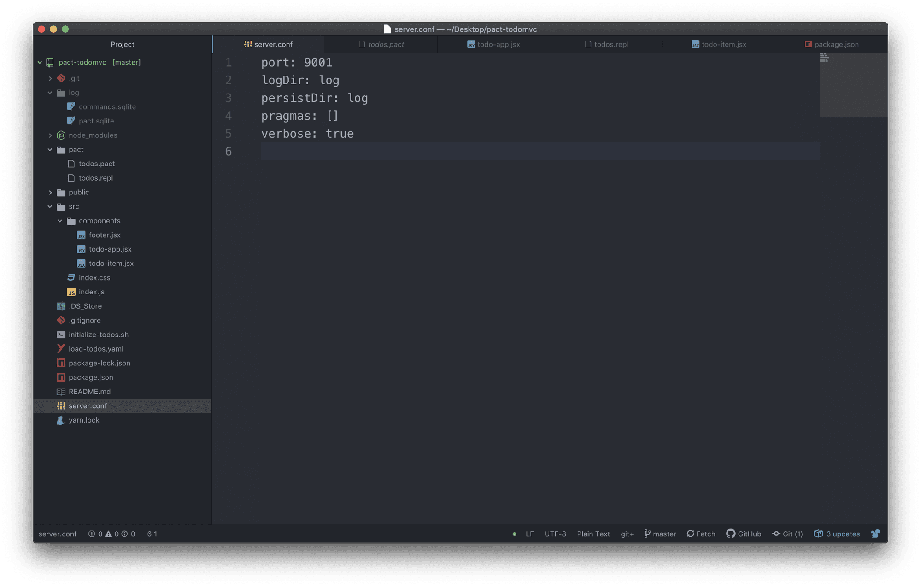The width and height of the screenshot is (921, 587).
Task: Switch to the package.json tab
Action: pyautogui.click(x=831, y=44)
